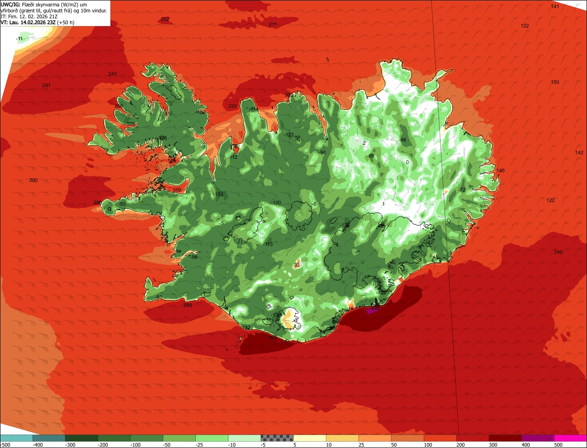
Task: Click the flux value 211
Action: 273,24
